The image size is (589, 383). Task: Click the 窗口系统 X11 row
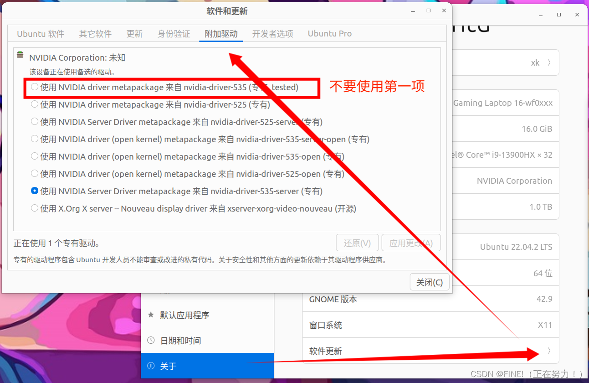coord(430,325)
